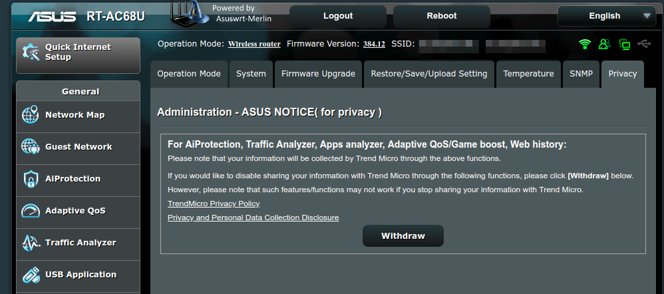Click the Adaptive QoS gauge icon

coord(31,211)
